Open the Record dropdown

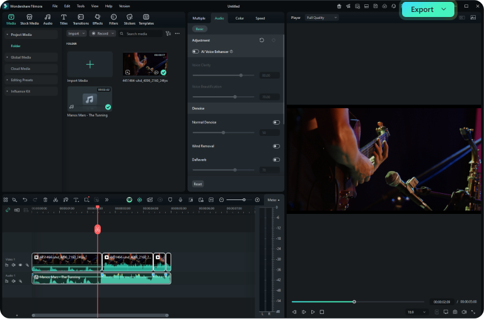[x=103, y=33]
